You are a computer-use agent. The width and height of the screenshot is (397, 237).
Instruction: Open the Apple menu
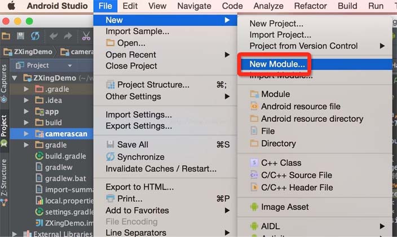(x=12, y=6)
